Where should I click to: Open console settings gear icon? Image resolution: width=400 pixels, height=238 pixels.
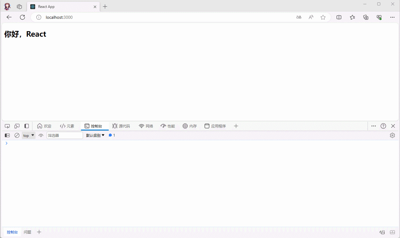(x=392, y=135)
